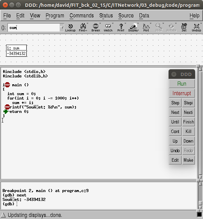
Task: Open the Data menu
Action: click(x=144, y=15)
